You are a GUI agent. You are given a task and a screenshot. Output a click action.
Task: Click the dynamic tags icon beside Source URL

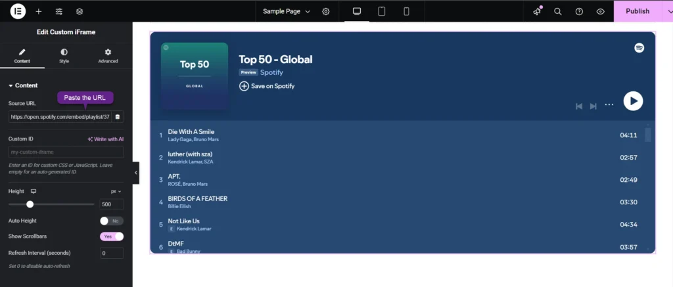click(x=118, y=117)
